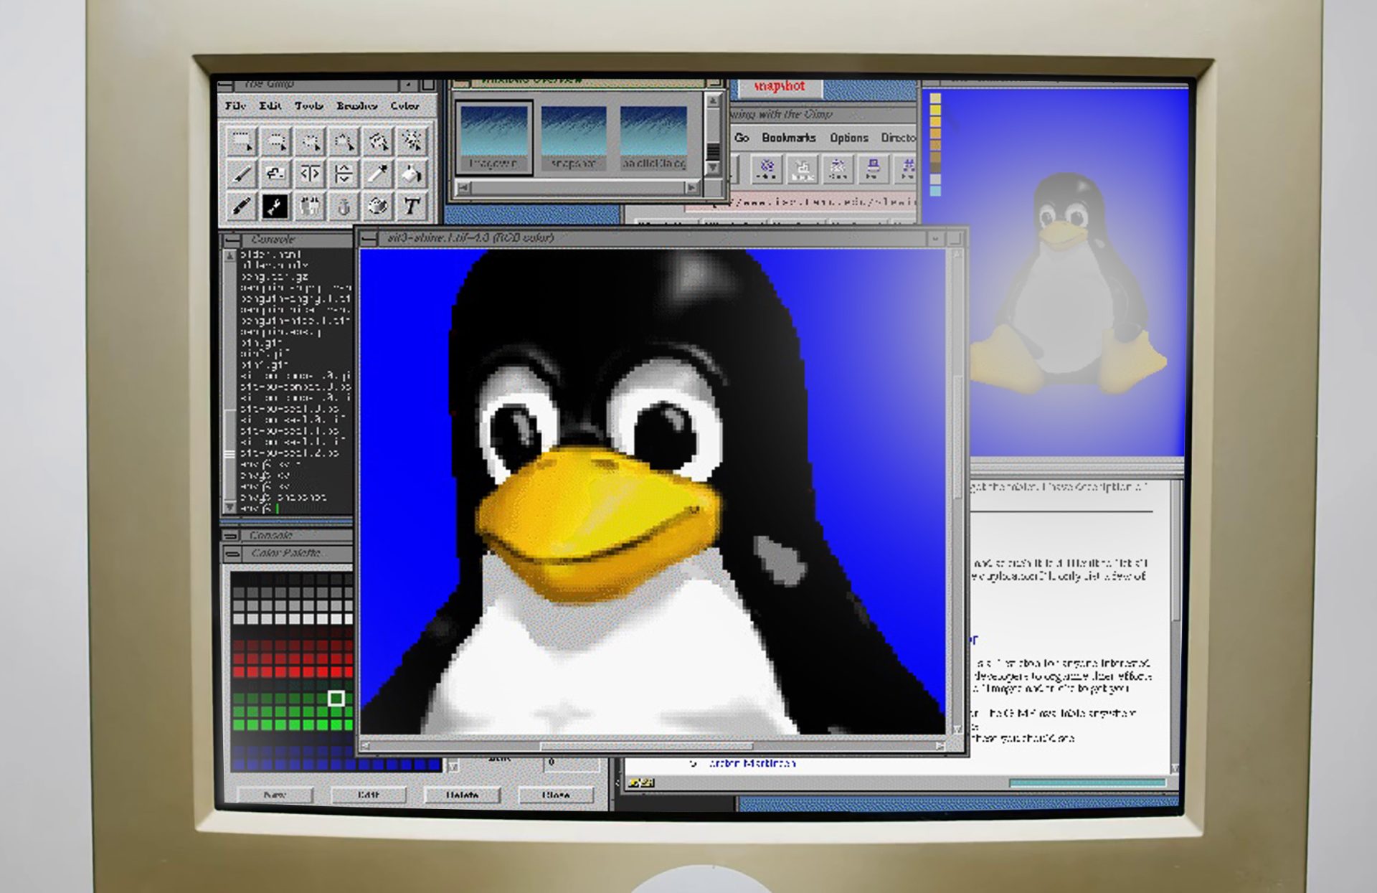
Task: Click the browser progress bar
Action: [x=1087, y=783]
